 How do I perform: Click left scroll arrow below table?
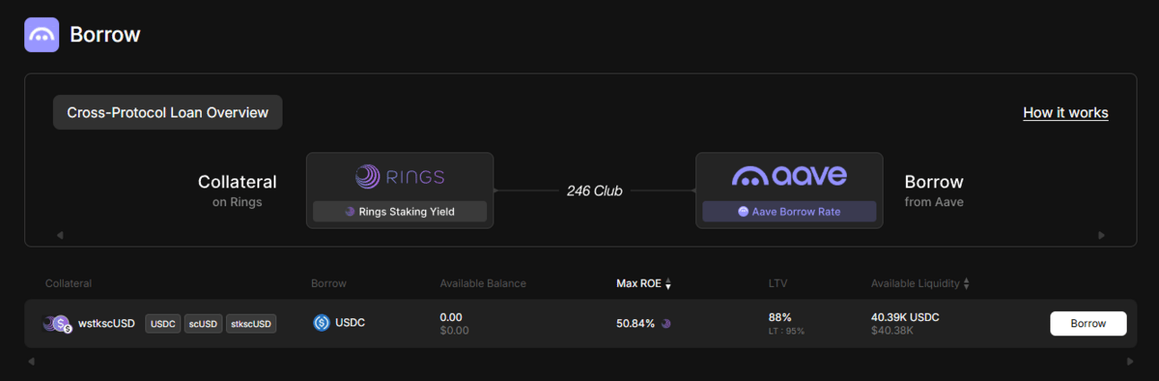coord(31,362)
